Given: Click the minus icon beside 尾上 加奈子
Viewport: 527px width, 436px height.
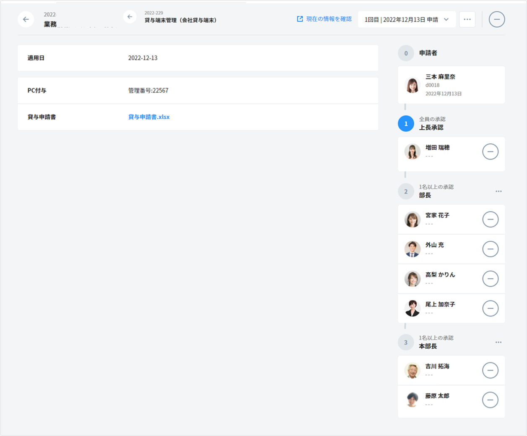Looking at the screenshot, I should pos(490,308).
